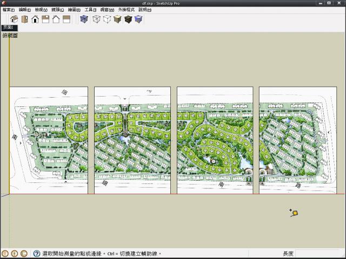The image size is (346, 259).
Task: Select Hidden Line face style
Action: [107, 19]
